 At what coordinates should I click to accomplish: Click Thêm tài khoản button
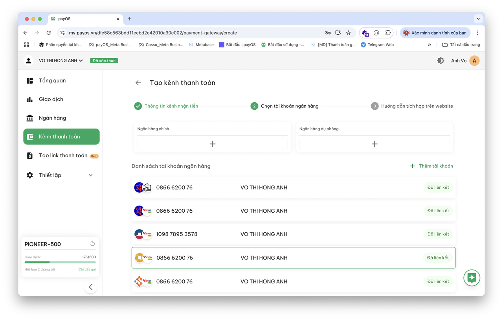click(x=431, y=166)
